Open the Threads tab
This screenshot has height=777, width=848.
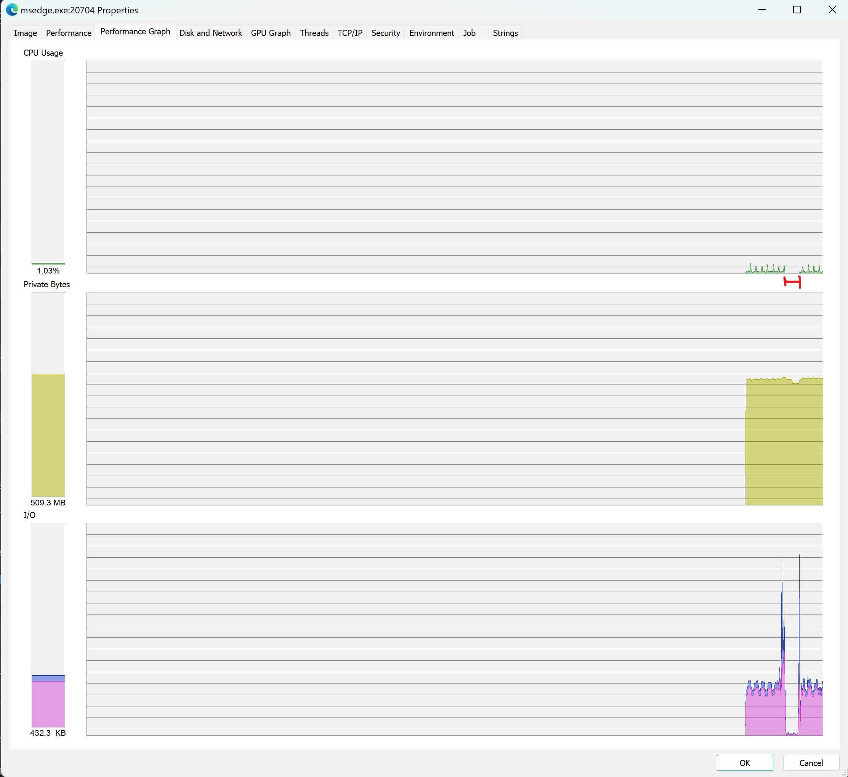pyautogui.click(x=314, y=33)
